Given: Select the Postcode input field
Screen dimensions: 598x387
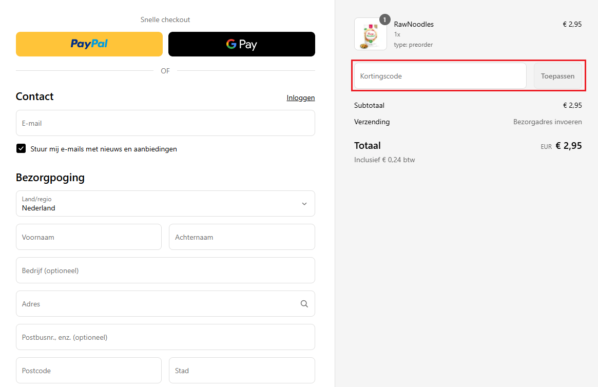Looking at the screenshot, I should coord(89,371).
